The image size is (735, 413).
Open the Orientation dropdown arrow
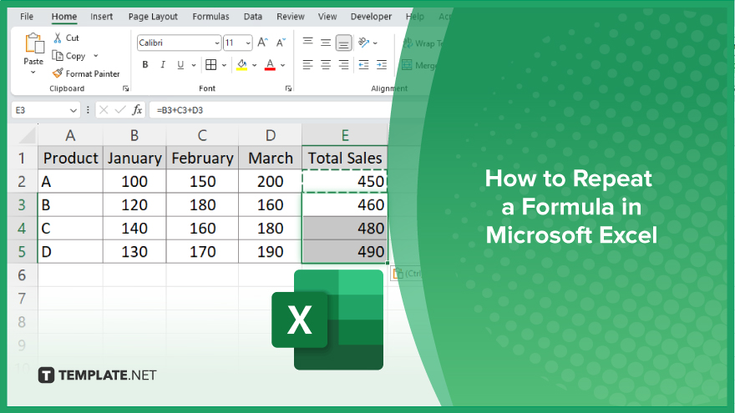(x=375, y=43)
